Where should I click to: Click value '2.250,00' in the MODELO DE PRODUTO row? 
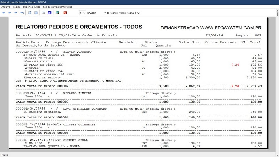(x=254, y=77)
